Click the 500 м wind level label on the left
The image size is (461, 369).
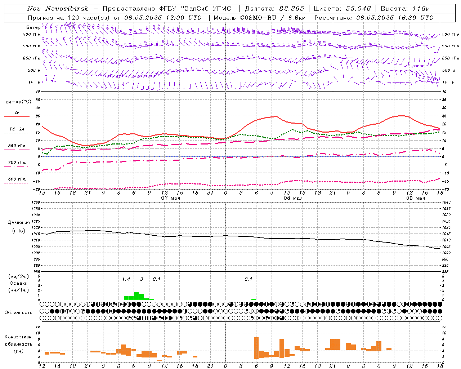pos(34,70)
